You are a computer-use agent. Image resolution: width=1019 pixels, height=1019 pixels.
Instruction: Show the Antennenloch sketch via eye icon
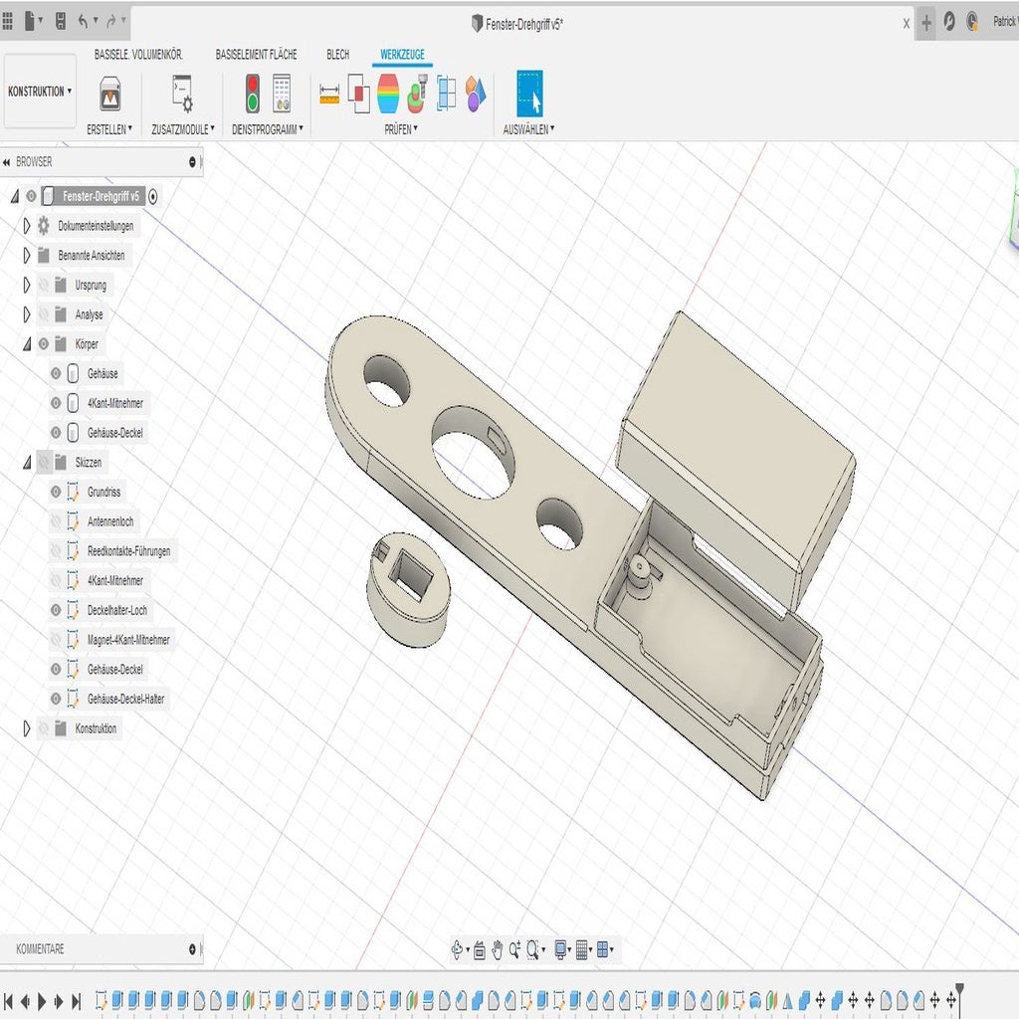click(x=56, y=521)
